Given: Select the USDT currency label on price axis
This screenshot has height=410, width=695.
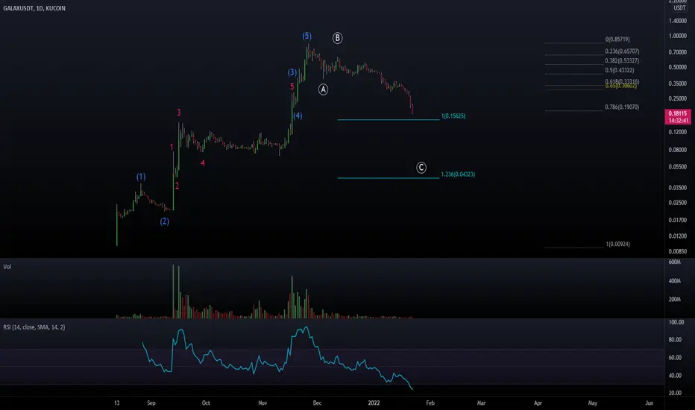Looking at the screenshot, I should point(679,8).
